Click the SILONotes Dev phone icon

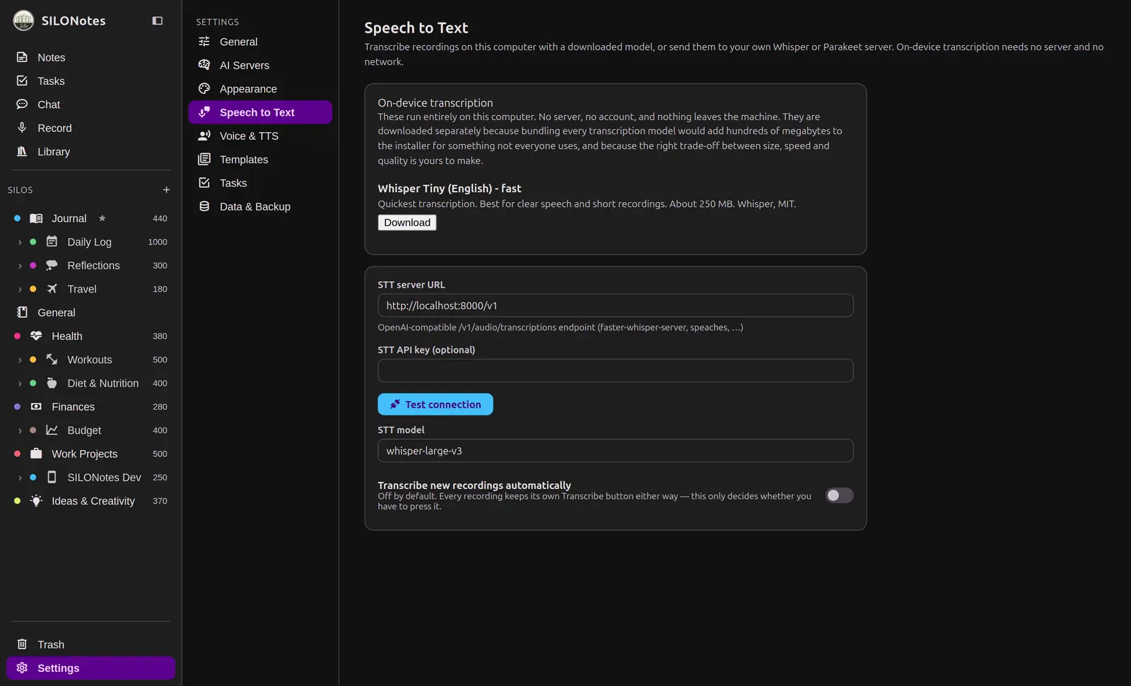pos(52,477)
